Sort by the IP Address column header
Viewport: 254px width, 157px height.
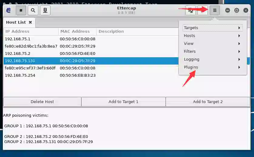[31, 32]
